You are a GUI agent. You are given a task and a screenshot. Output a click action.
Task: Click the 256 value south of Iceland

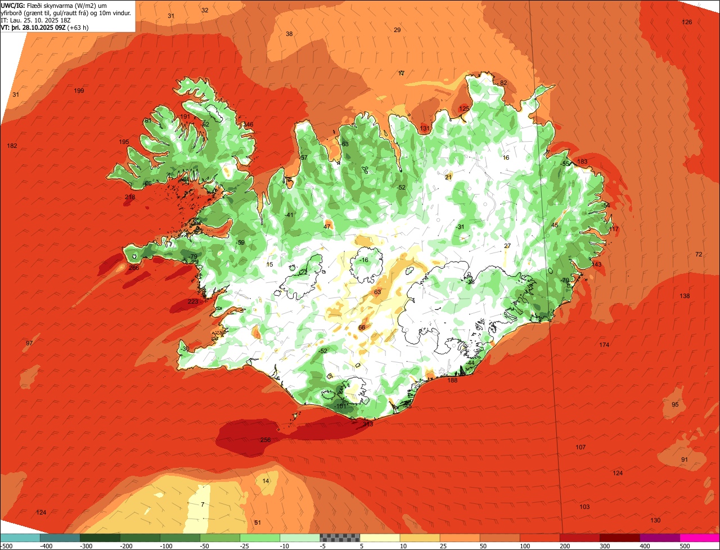coord(265,440)
